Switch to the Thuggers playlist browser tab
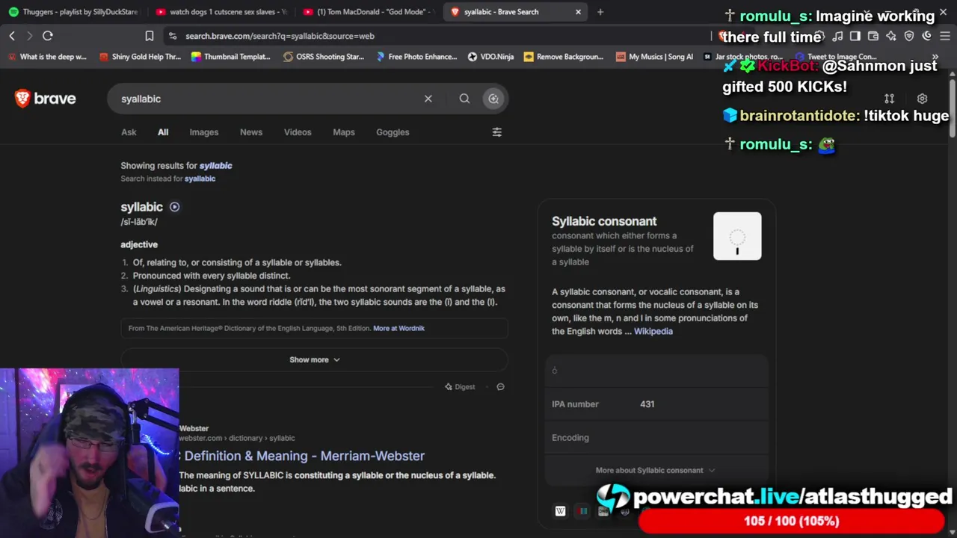Screen dimensions: 957x538 tap(73, 12)
